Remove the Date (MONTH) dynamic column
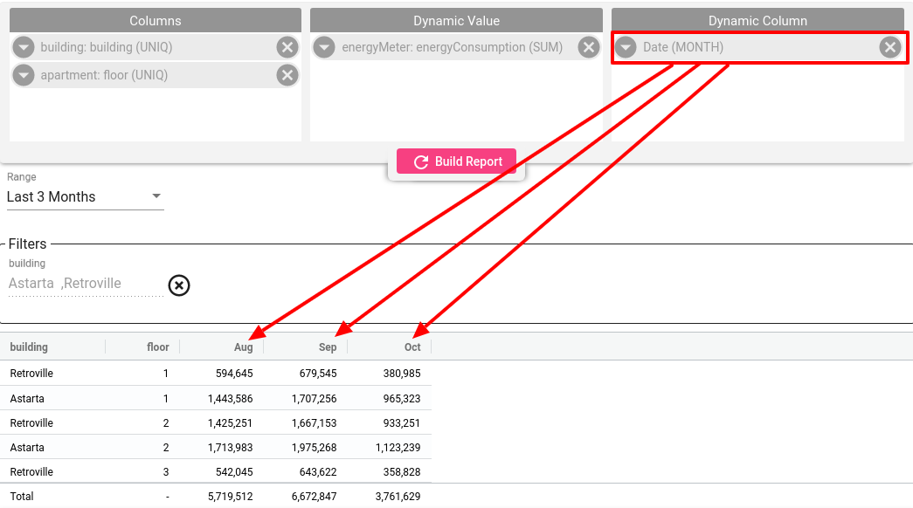The width and height of the screenshot is (913, 508). pyautogui.click(x=890, y=47)
